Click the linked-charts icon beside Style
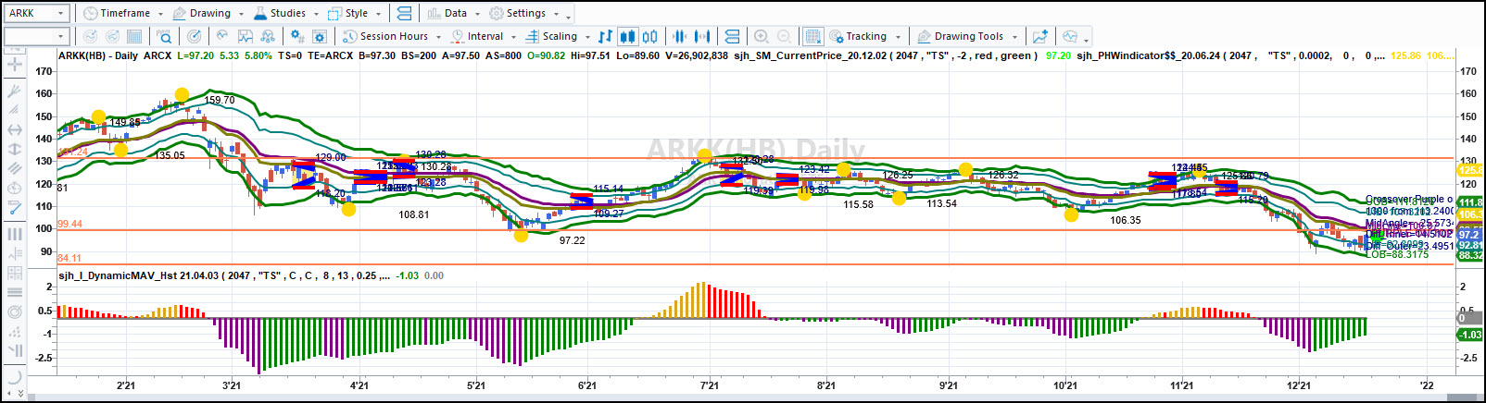This screenshot has width=1486, height=403. pyautogui.click(x=404, y=13)
